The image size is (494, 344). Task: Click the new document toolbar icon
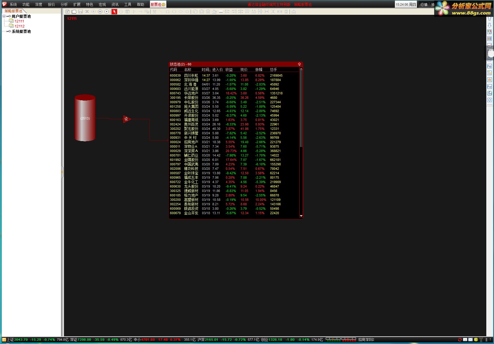[x=68, y=12]
